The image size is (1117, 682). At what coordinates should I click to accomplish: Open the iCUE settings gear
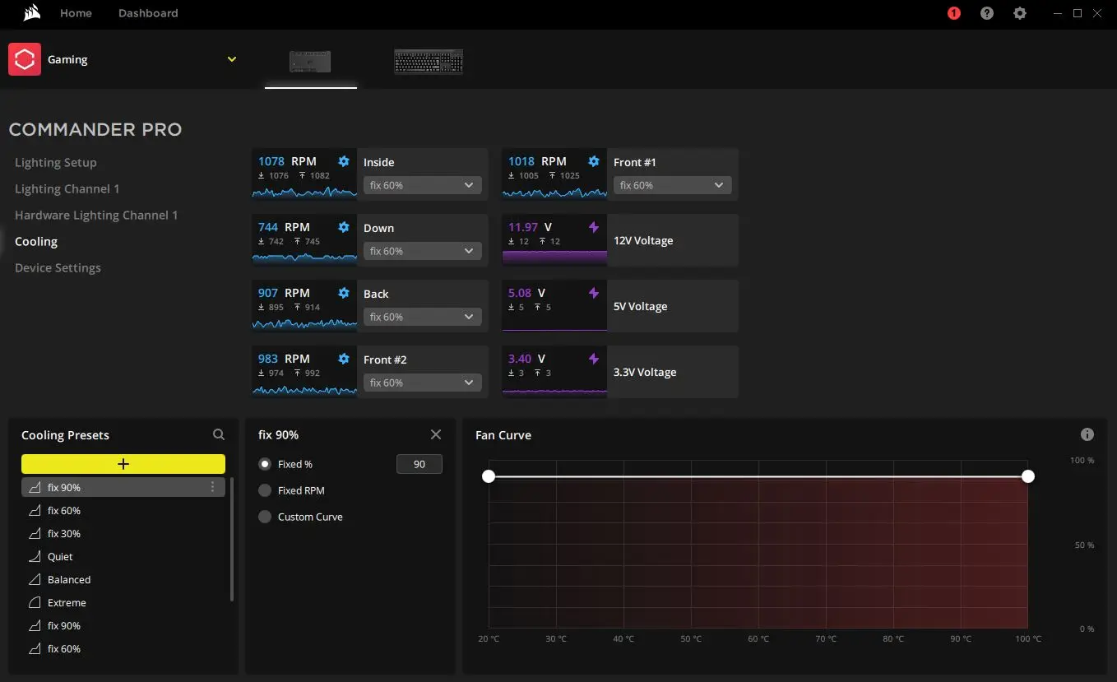coord(1020,13)
